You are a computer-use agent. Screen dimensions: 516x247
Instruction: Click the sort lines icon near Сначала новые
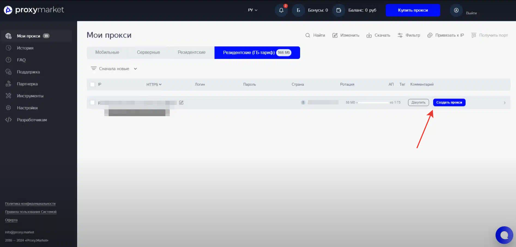coord(94,69)
